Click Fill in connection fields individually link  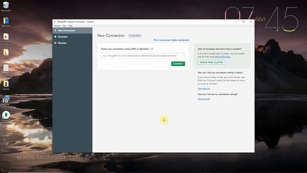[x=171, y=40]
